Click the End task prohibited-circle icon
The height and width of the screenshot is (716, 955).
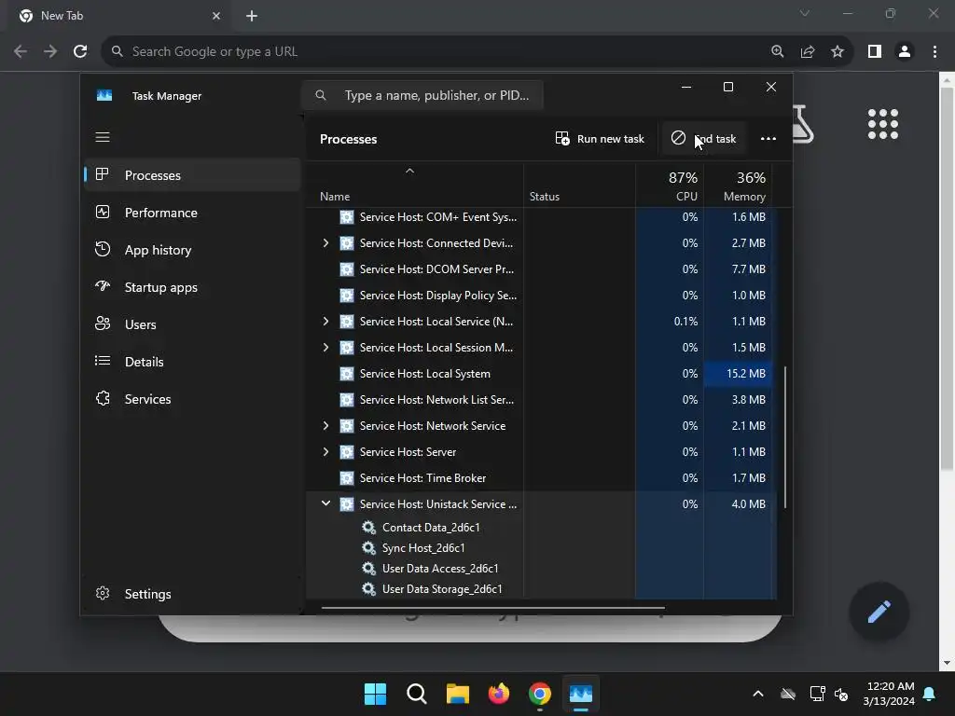click(678, 138)
